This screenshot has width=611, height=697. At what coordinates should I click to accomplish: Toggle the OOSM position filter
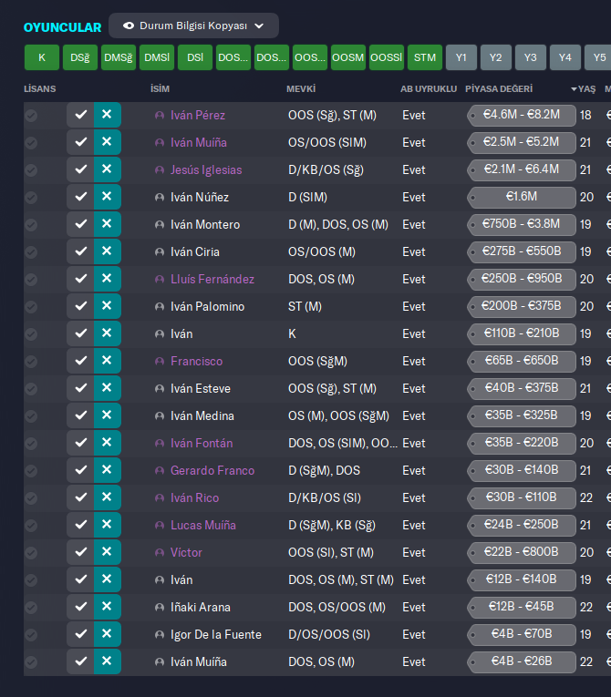(348, 57)
